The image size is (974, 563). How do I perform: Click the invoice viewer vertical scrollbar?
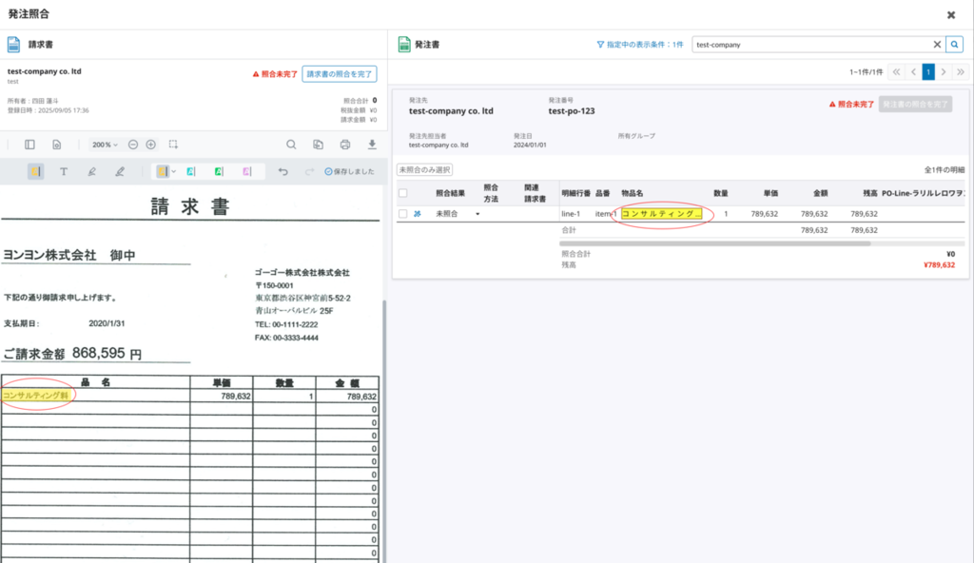click(384, 429)
